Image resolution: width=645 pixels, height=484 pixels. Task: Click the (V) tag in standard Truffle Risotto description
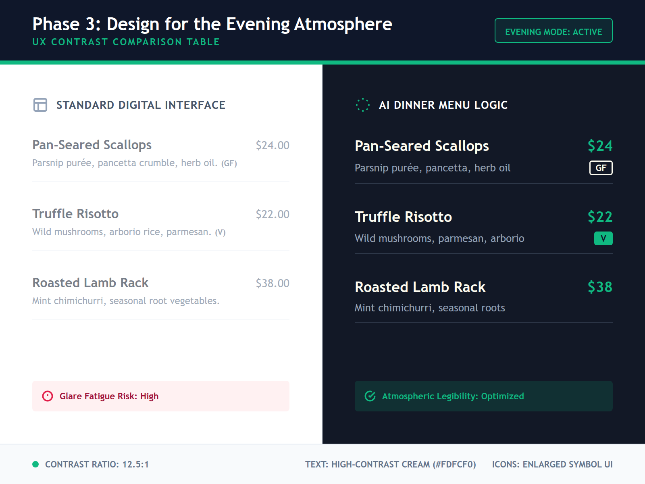pyautogui.click(x=220, y=232)
